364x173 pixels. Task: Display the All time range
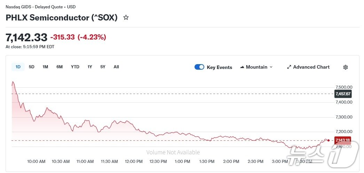tap(116, 67)
